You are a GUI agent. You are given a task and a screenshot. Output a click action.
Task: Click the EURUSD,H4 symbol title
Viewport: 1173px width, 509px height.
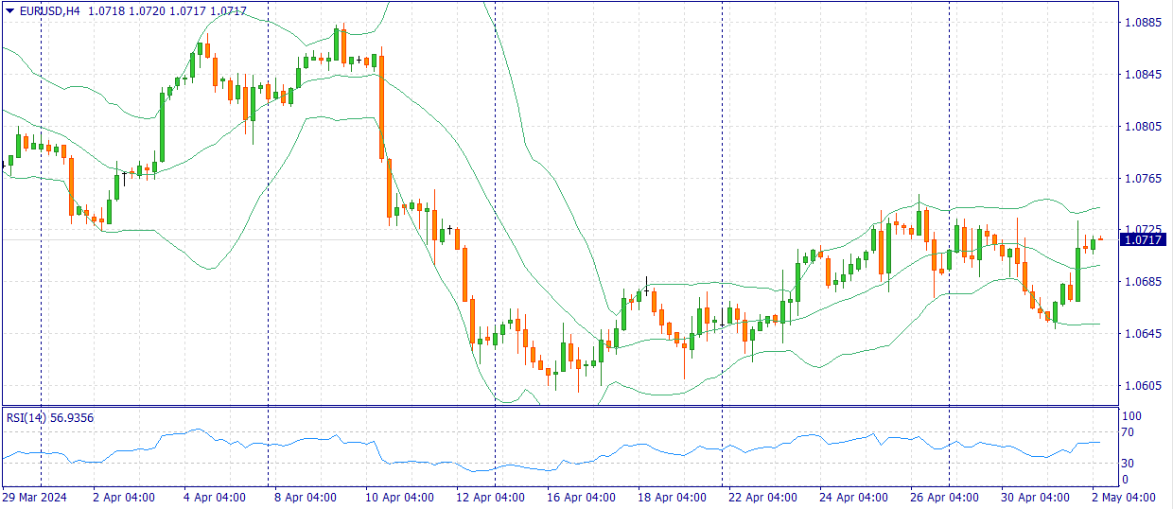(x=50, y=11)
